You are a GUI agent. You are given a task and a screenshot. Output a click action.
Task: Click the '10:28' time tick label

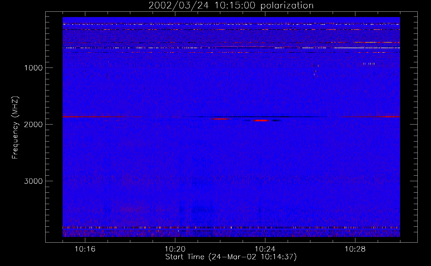coord(355,249)
